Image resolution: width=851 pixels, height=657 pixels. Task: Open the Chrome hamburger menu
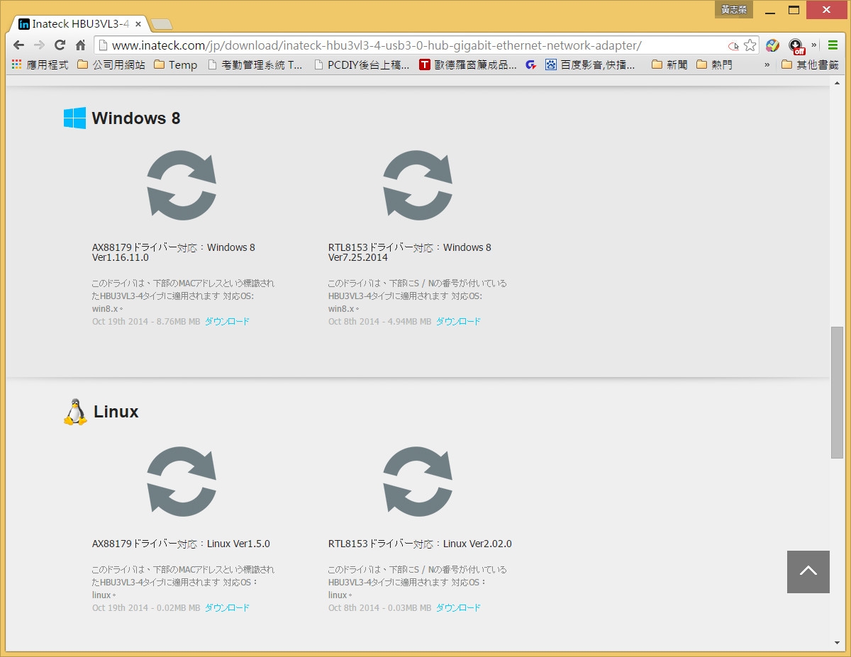833,45
